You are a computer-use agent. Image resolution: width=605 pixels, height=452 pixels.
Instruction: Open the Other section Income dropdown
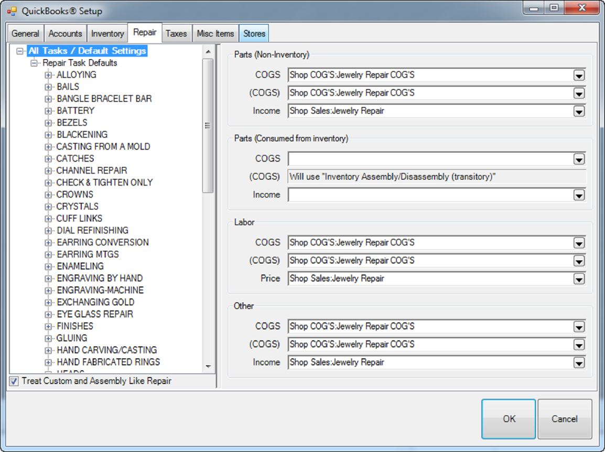pyautogui.click(x=579, y=362)
